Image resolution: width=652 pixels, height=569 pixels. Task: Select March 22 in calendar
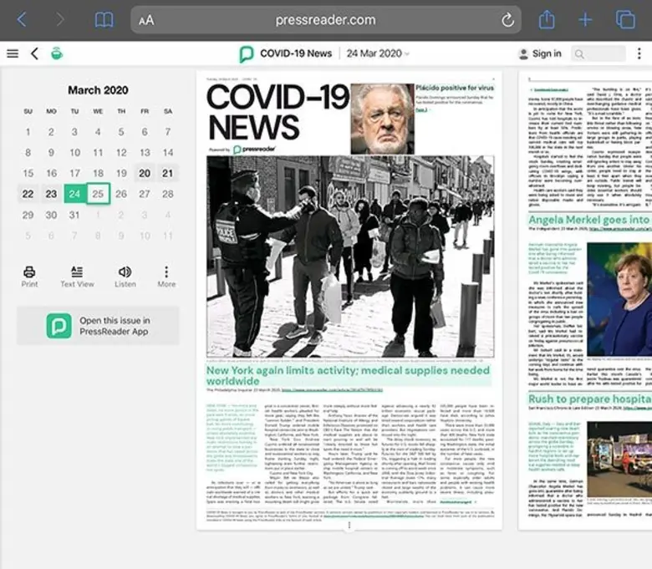click(x=28, y=194)
